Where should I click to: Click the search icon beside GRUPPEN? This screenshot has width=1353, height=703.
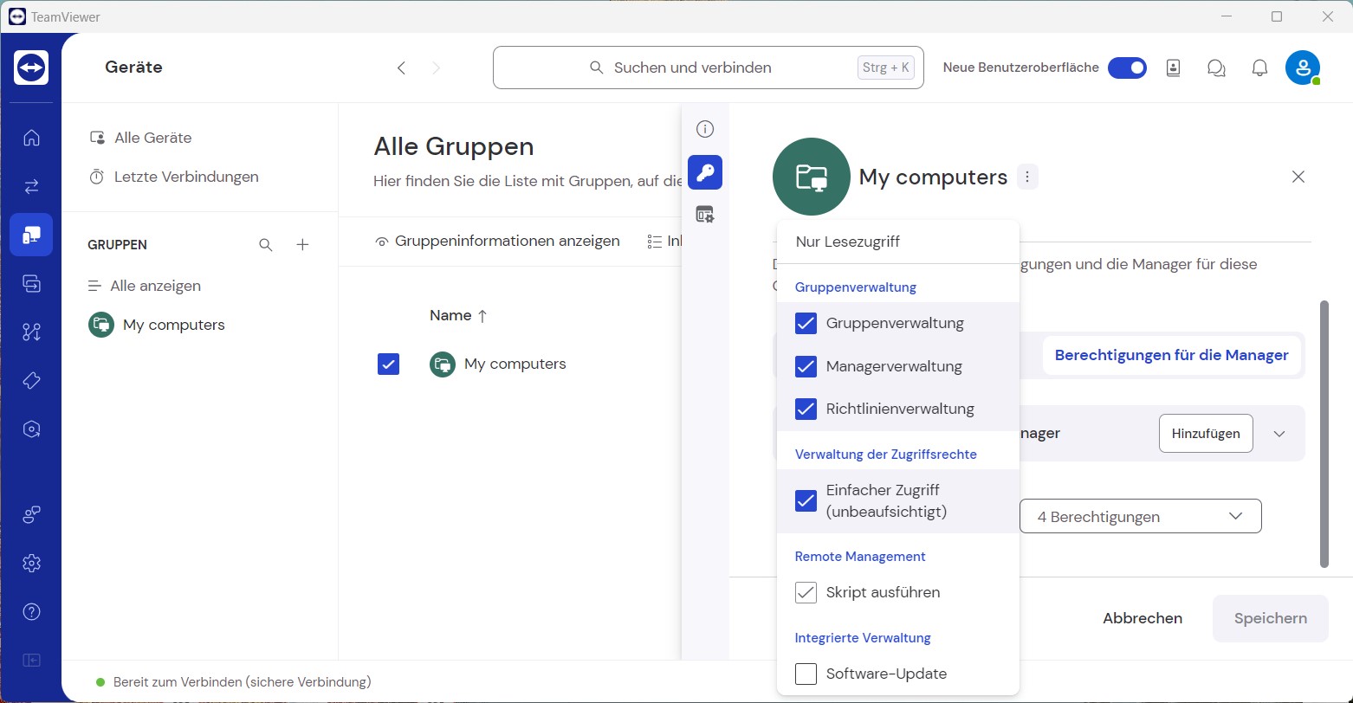(266, 245)
